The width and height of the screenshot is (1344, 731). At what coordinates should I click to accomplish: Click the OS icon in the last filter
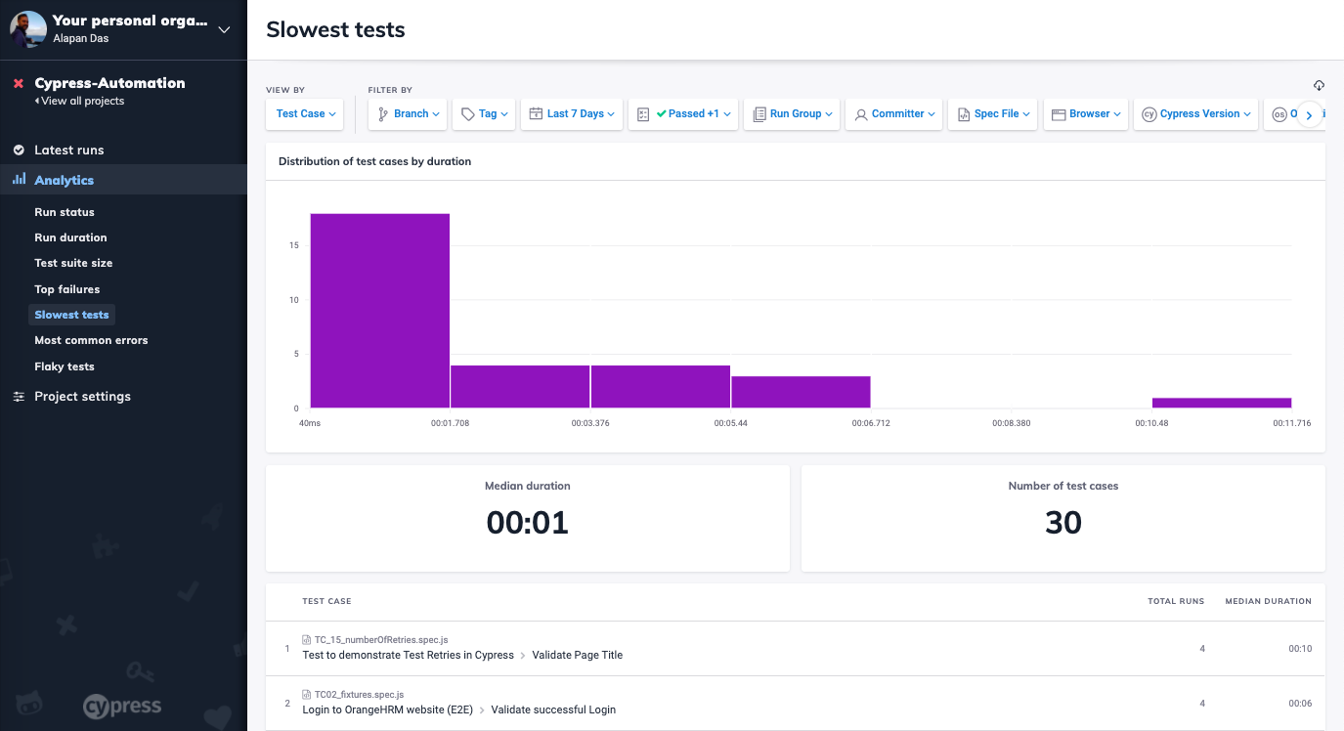[1279, 114]
